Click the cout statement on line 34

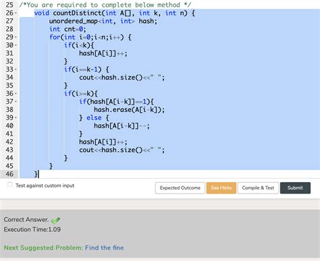[x=122, y=78]
